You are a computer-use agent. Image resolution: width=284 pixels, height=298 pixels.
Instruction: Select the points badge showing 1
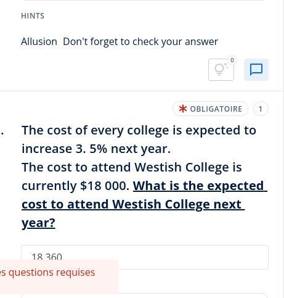[261, 109]
